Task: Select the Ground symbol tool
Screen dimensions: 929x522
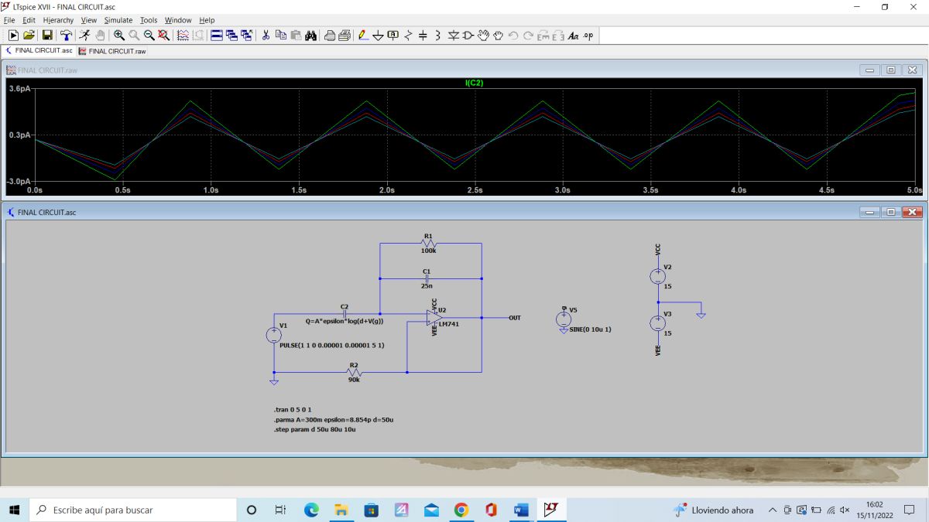Action: coord(379,36)
